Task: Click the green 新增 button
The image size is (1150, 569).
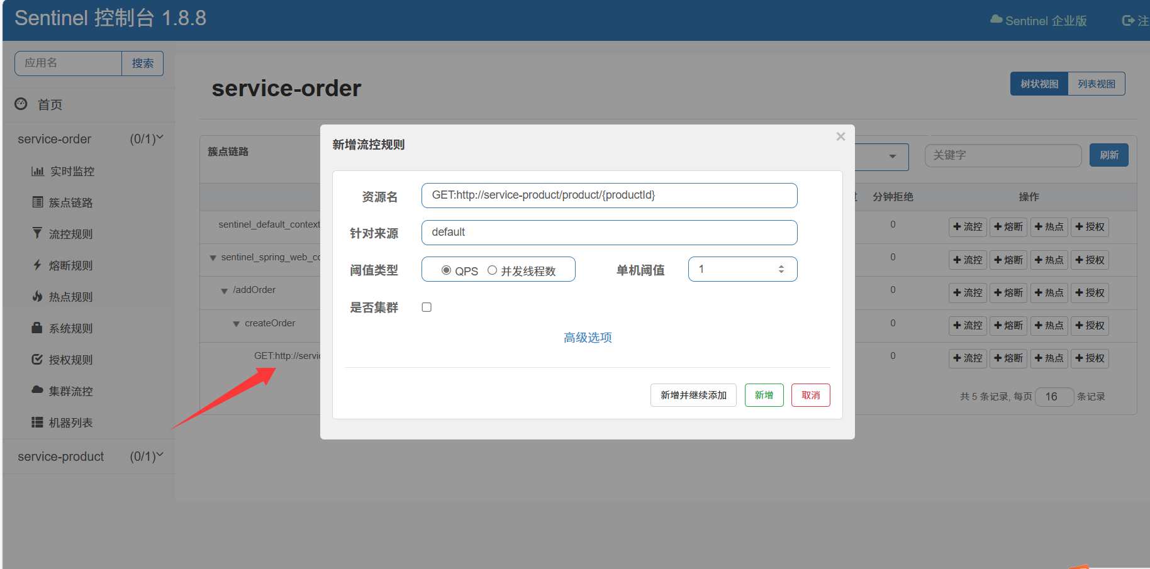Action: [x=764, y=395]
